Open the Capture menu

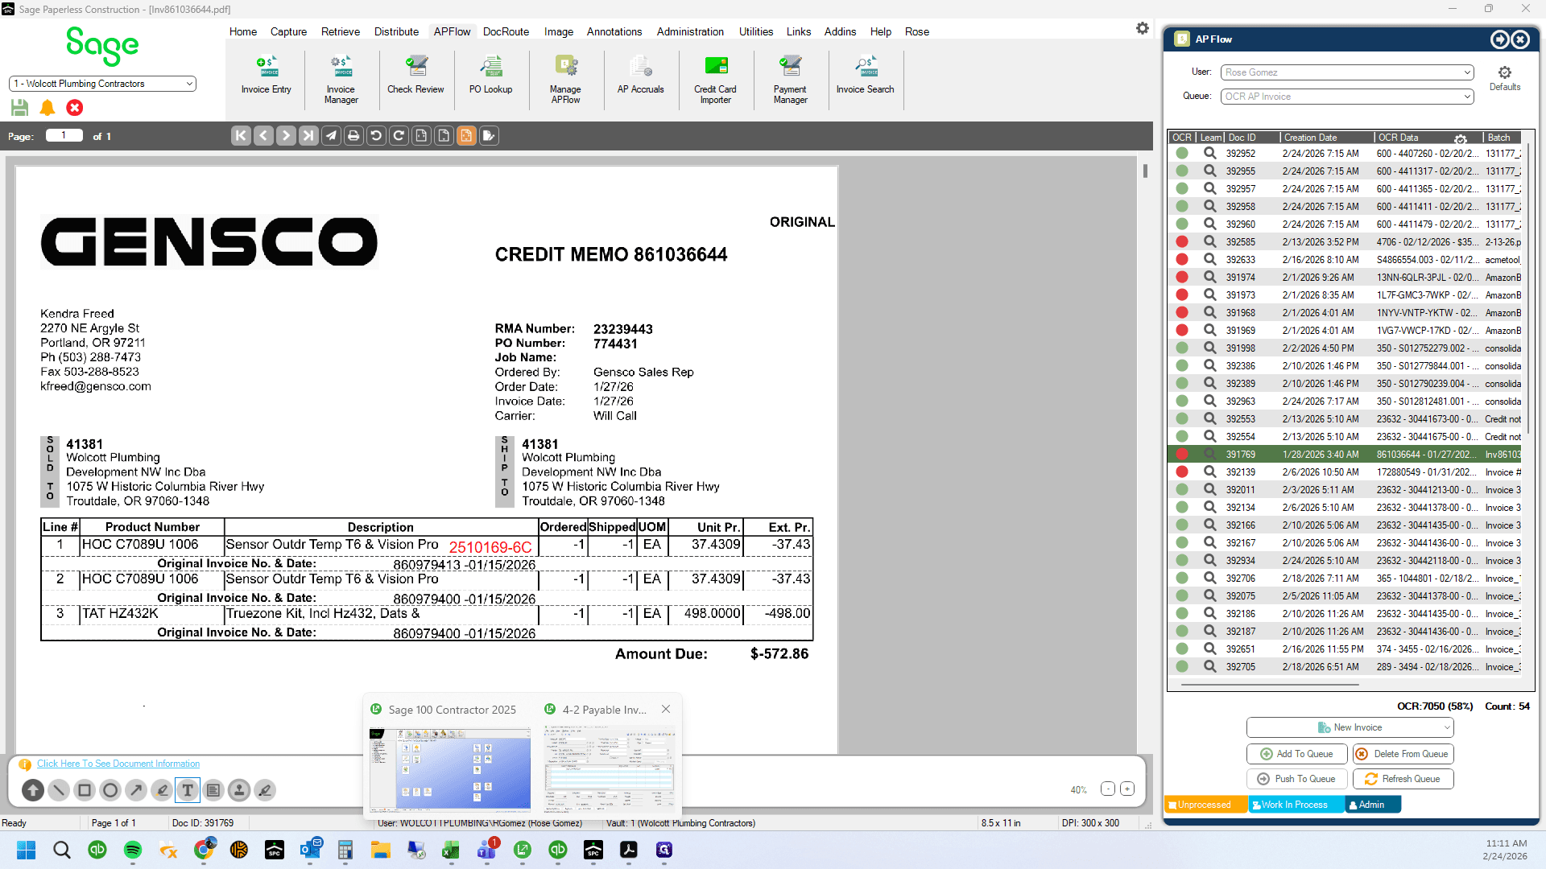click(x=288, y=31)
